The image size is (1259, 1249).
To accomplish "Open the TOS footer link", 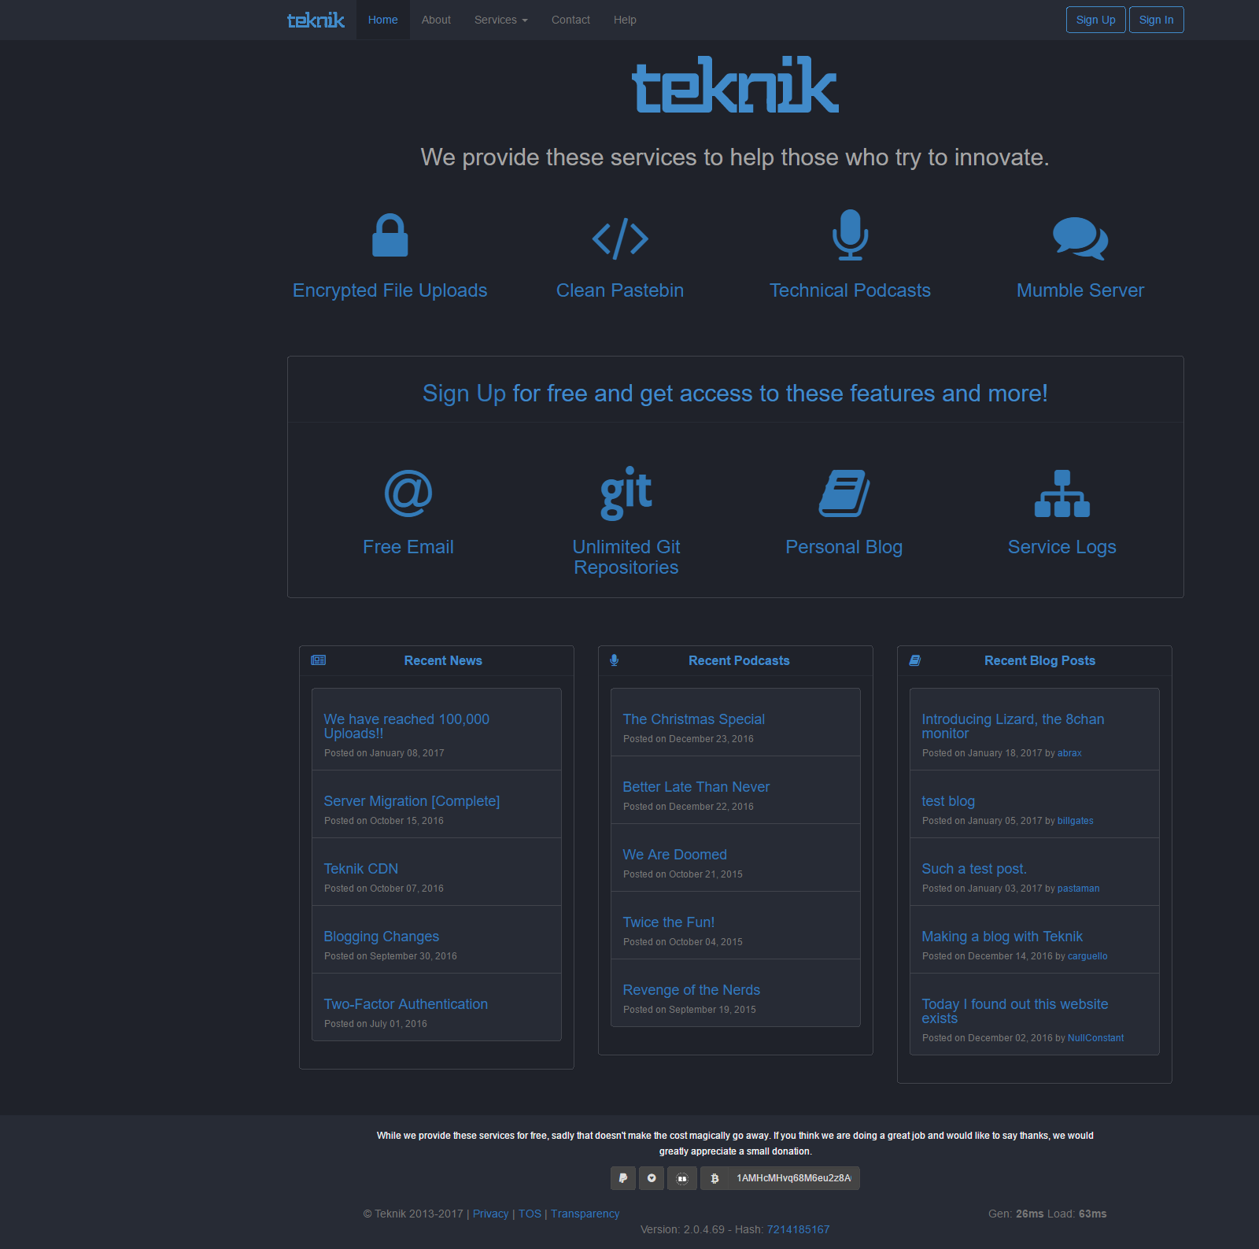I will 530,1214.
